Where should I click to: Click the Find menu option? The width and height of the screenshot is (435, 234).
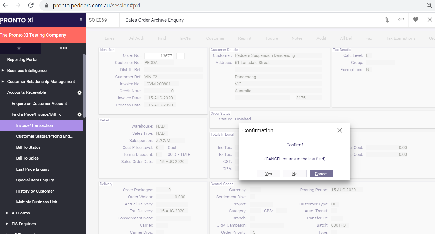point(162,38)
